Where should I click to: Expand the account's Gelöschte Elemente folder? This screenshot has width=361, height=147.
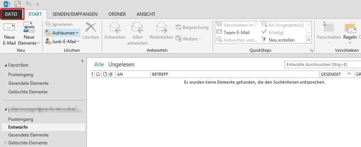(x=6, y=142)
